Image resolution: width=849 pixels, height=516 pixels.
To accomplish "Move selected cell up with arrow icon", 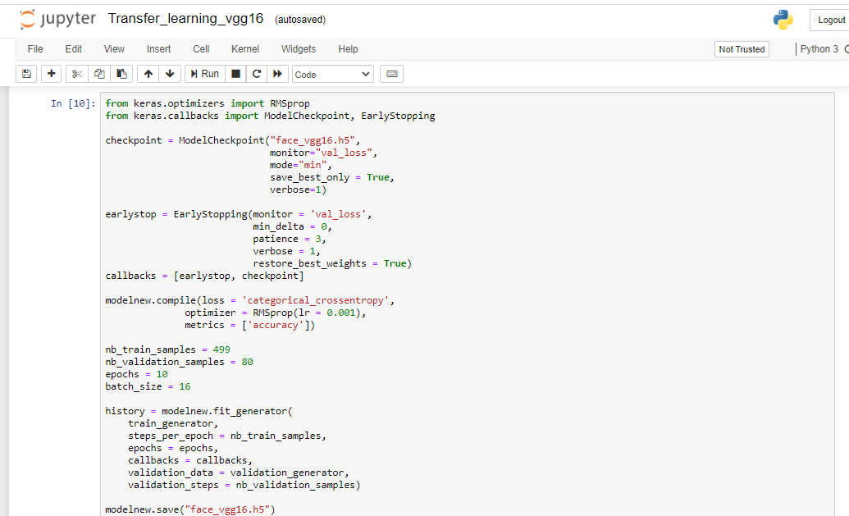I will click(x=147, y=73).
